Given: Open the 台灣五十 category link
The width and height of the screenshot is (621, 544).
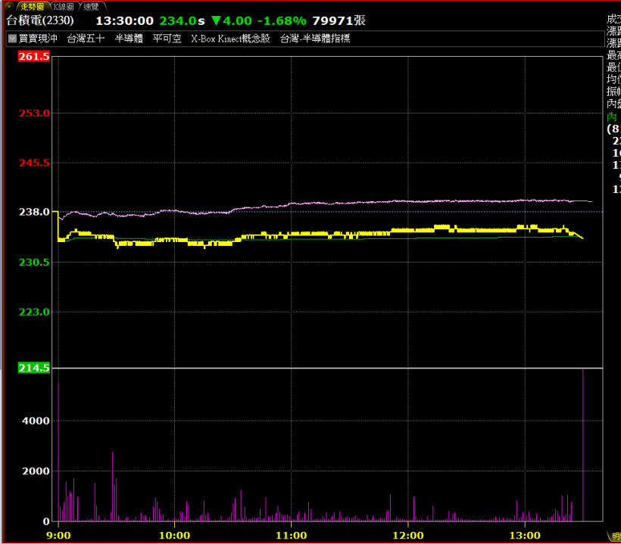Looking at the screenshot, I should coord(86,39).
